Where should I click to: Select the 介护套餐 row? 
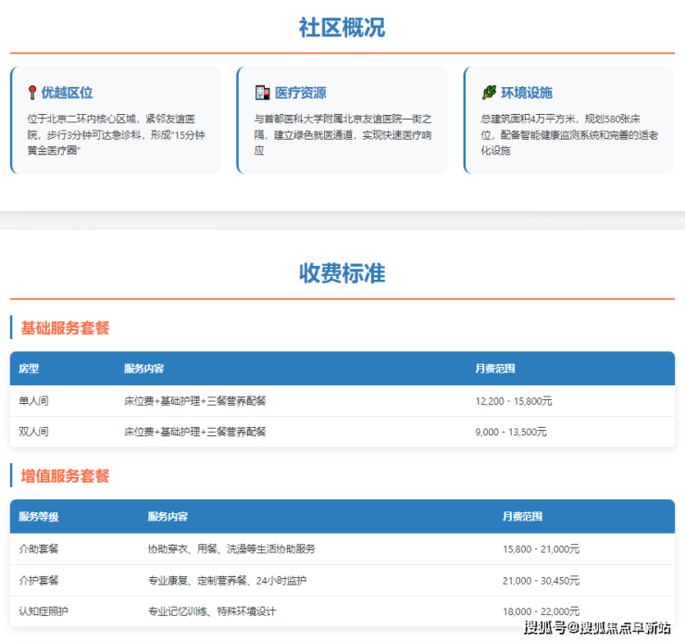pos(342,580)
